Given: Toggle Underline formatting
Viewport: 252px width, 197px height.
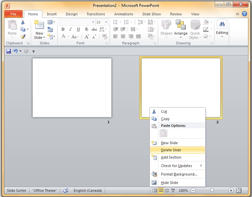Looking at the screenshot, I should pyautogui.click(x=78, y=29).
